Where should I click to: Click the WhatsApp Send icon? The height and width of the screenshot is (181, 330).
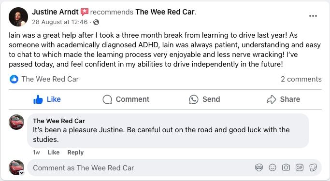(x=194, y=99)
